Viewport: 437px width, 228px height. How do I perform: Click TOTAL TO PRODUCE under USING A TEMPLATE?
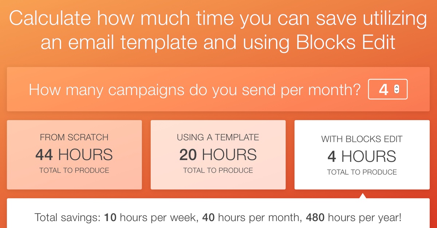[x=218, y=170]
